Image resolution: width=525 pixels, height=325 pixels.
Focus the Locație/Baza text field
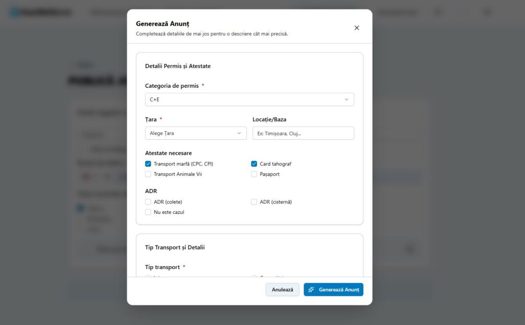[303, 133]
